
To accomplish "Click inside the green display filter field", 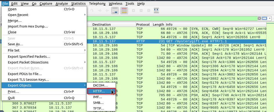I will (172, 18).
